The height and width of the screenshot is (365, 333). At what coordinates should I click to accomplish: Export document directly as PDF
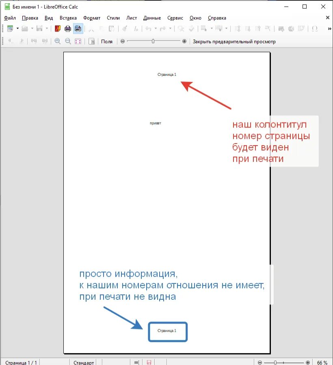58,29
